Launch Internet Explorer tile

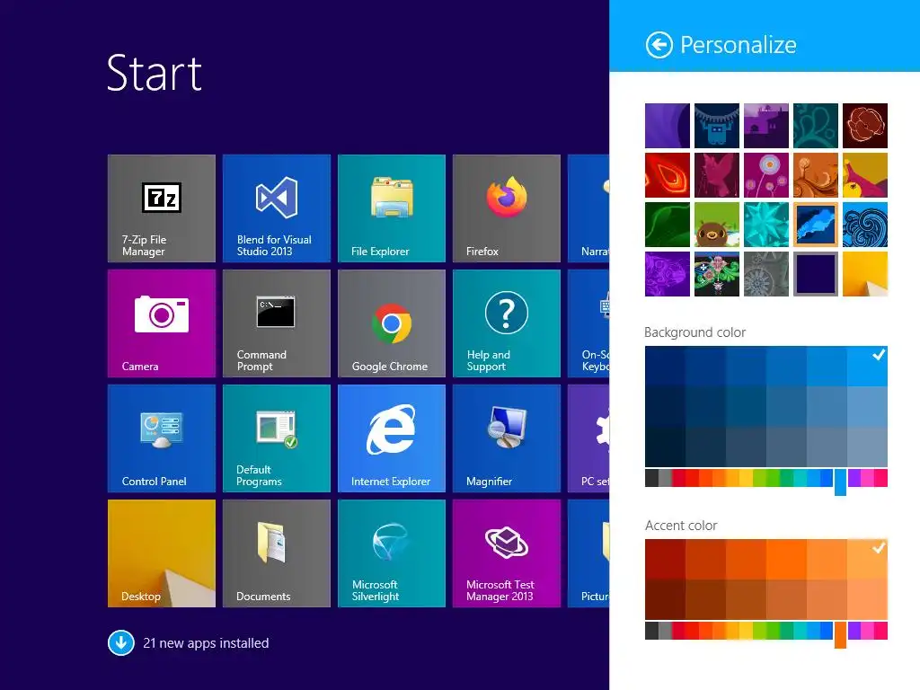[x=392, y=438]
